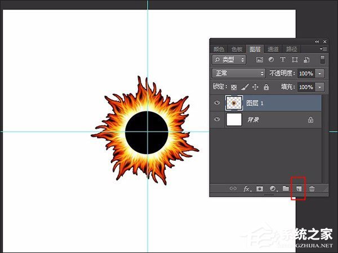Open the fx layer style menu
This screenshot has width=338, height=253.
pyautogui.click(x=247, y=189)
